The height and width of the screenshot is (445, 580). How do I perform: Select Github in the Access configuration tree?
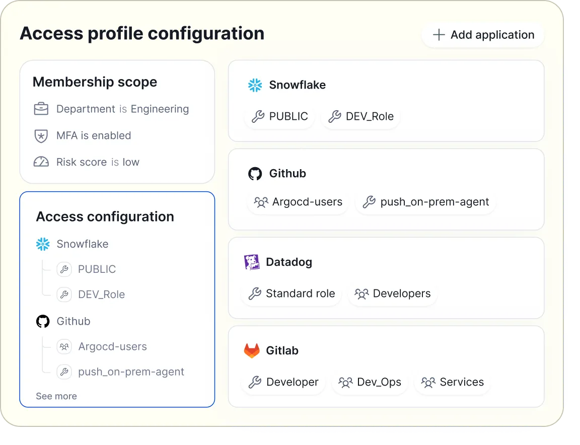(x=73, y=322)
